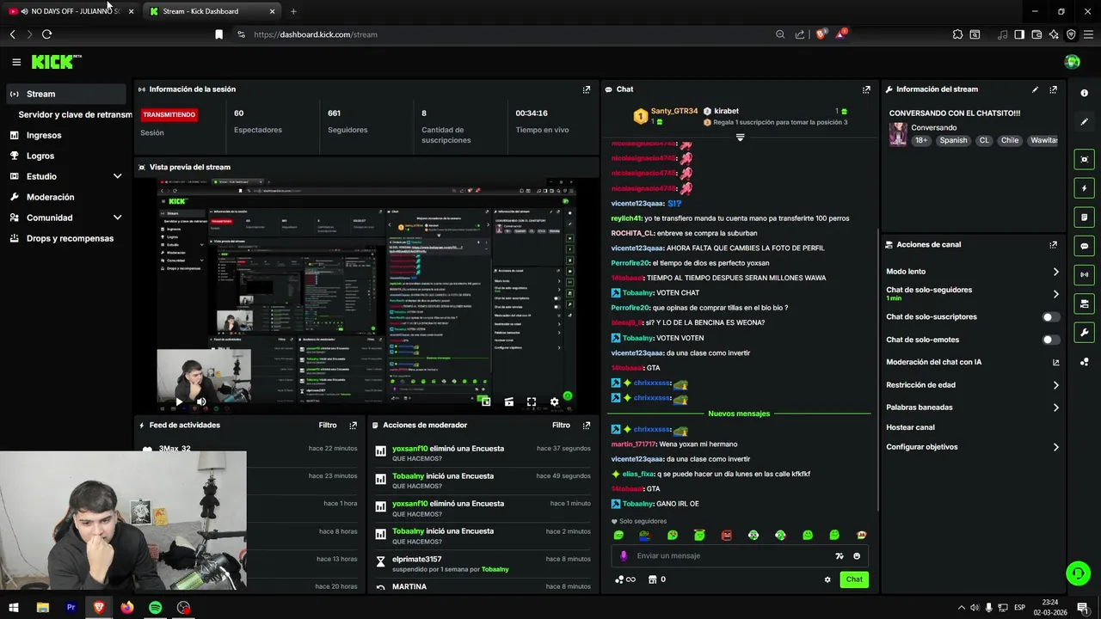Open Configurar objetivos settings
The height and width of the screenshot is (619, 1101).
pos(972,447)
